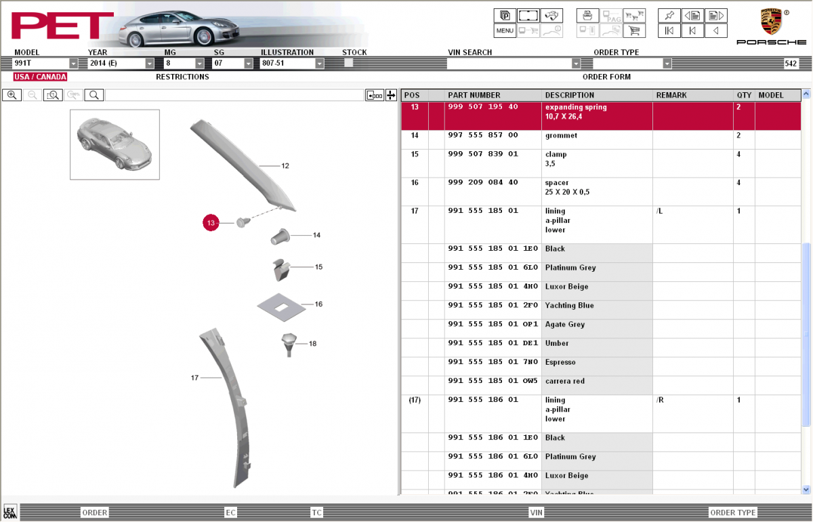Open the ILLUSTRATION dropdown
The width and height of the screenshot is (813, 522).
tap(320, 64)
